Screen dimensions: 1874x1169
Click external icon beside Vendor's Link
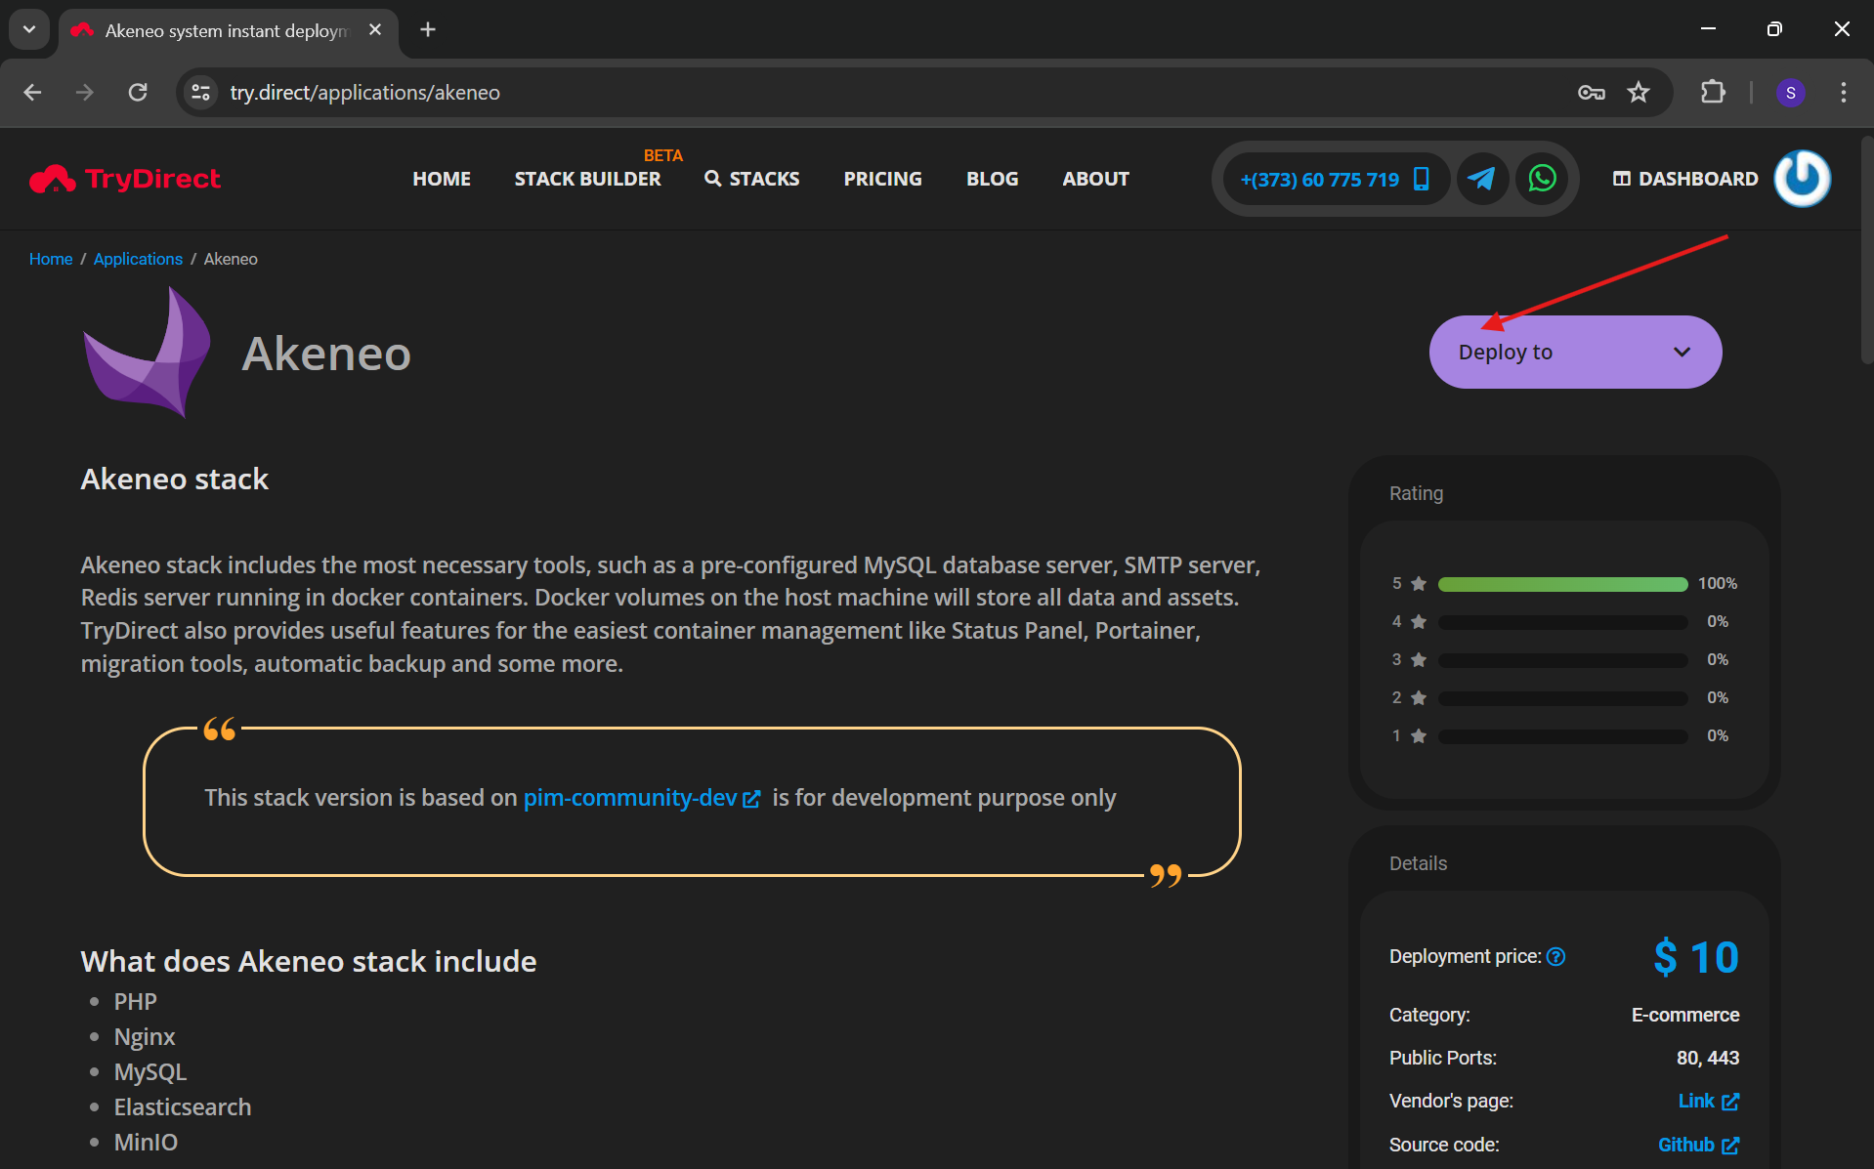pyautogui.click(x=1730, y=1102)
